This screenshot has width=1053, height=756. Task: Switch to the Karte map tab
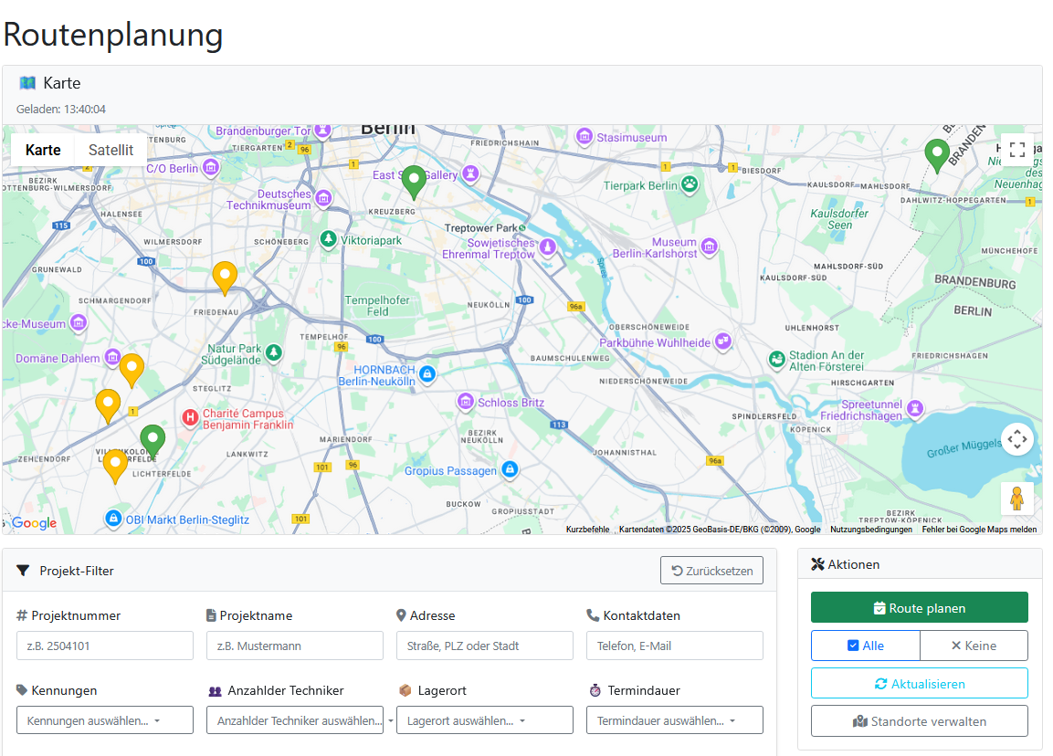coord(43,151)
